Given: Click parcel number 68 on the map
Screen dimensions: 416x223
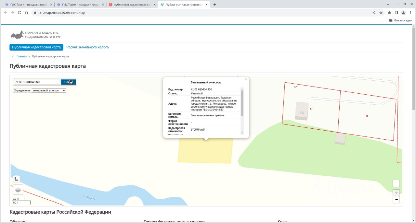Looking at the screenshot, I should (x=367, y=116).
